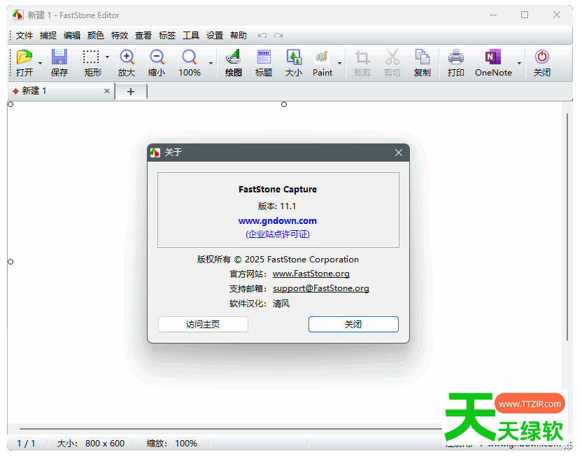Click the 版本: 11.1 text
The height and width of the screenshot is (459, 582).
point(277,206)
